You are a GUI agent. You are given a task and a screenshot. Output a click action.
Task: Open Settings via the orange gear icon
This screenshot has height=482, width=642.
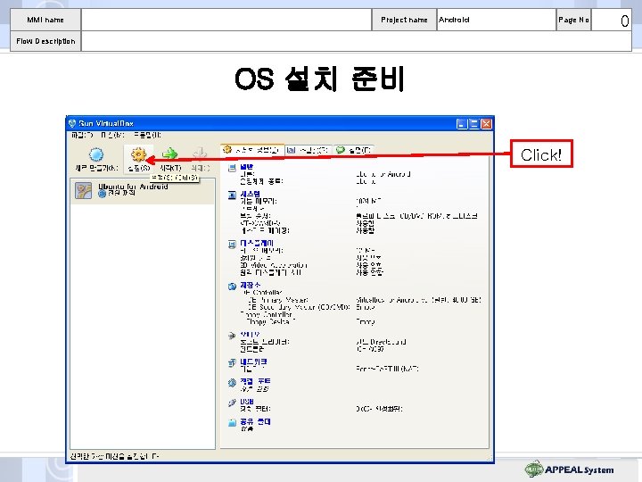pos(138,154)
